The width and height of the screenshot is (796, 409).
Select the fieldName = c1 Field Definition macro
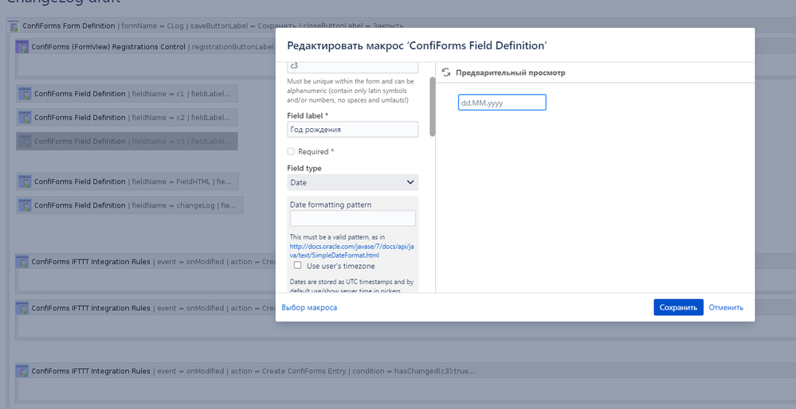[x=127, y=94]
